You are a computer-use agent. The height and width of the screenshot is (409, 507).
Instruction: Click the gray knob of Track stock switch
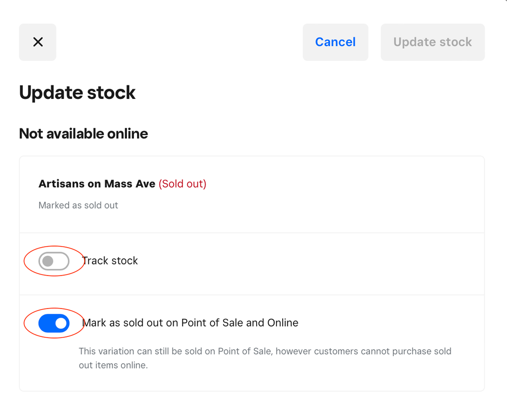point(48,261)
